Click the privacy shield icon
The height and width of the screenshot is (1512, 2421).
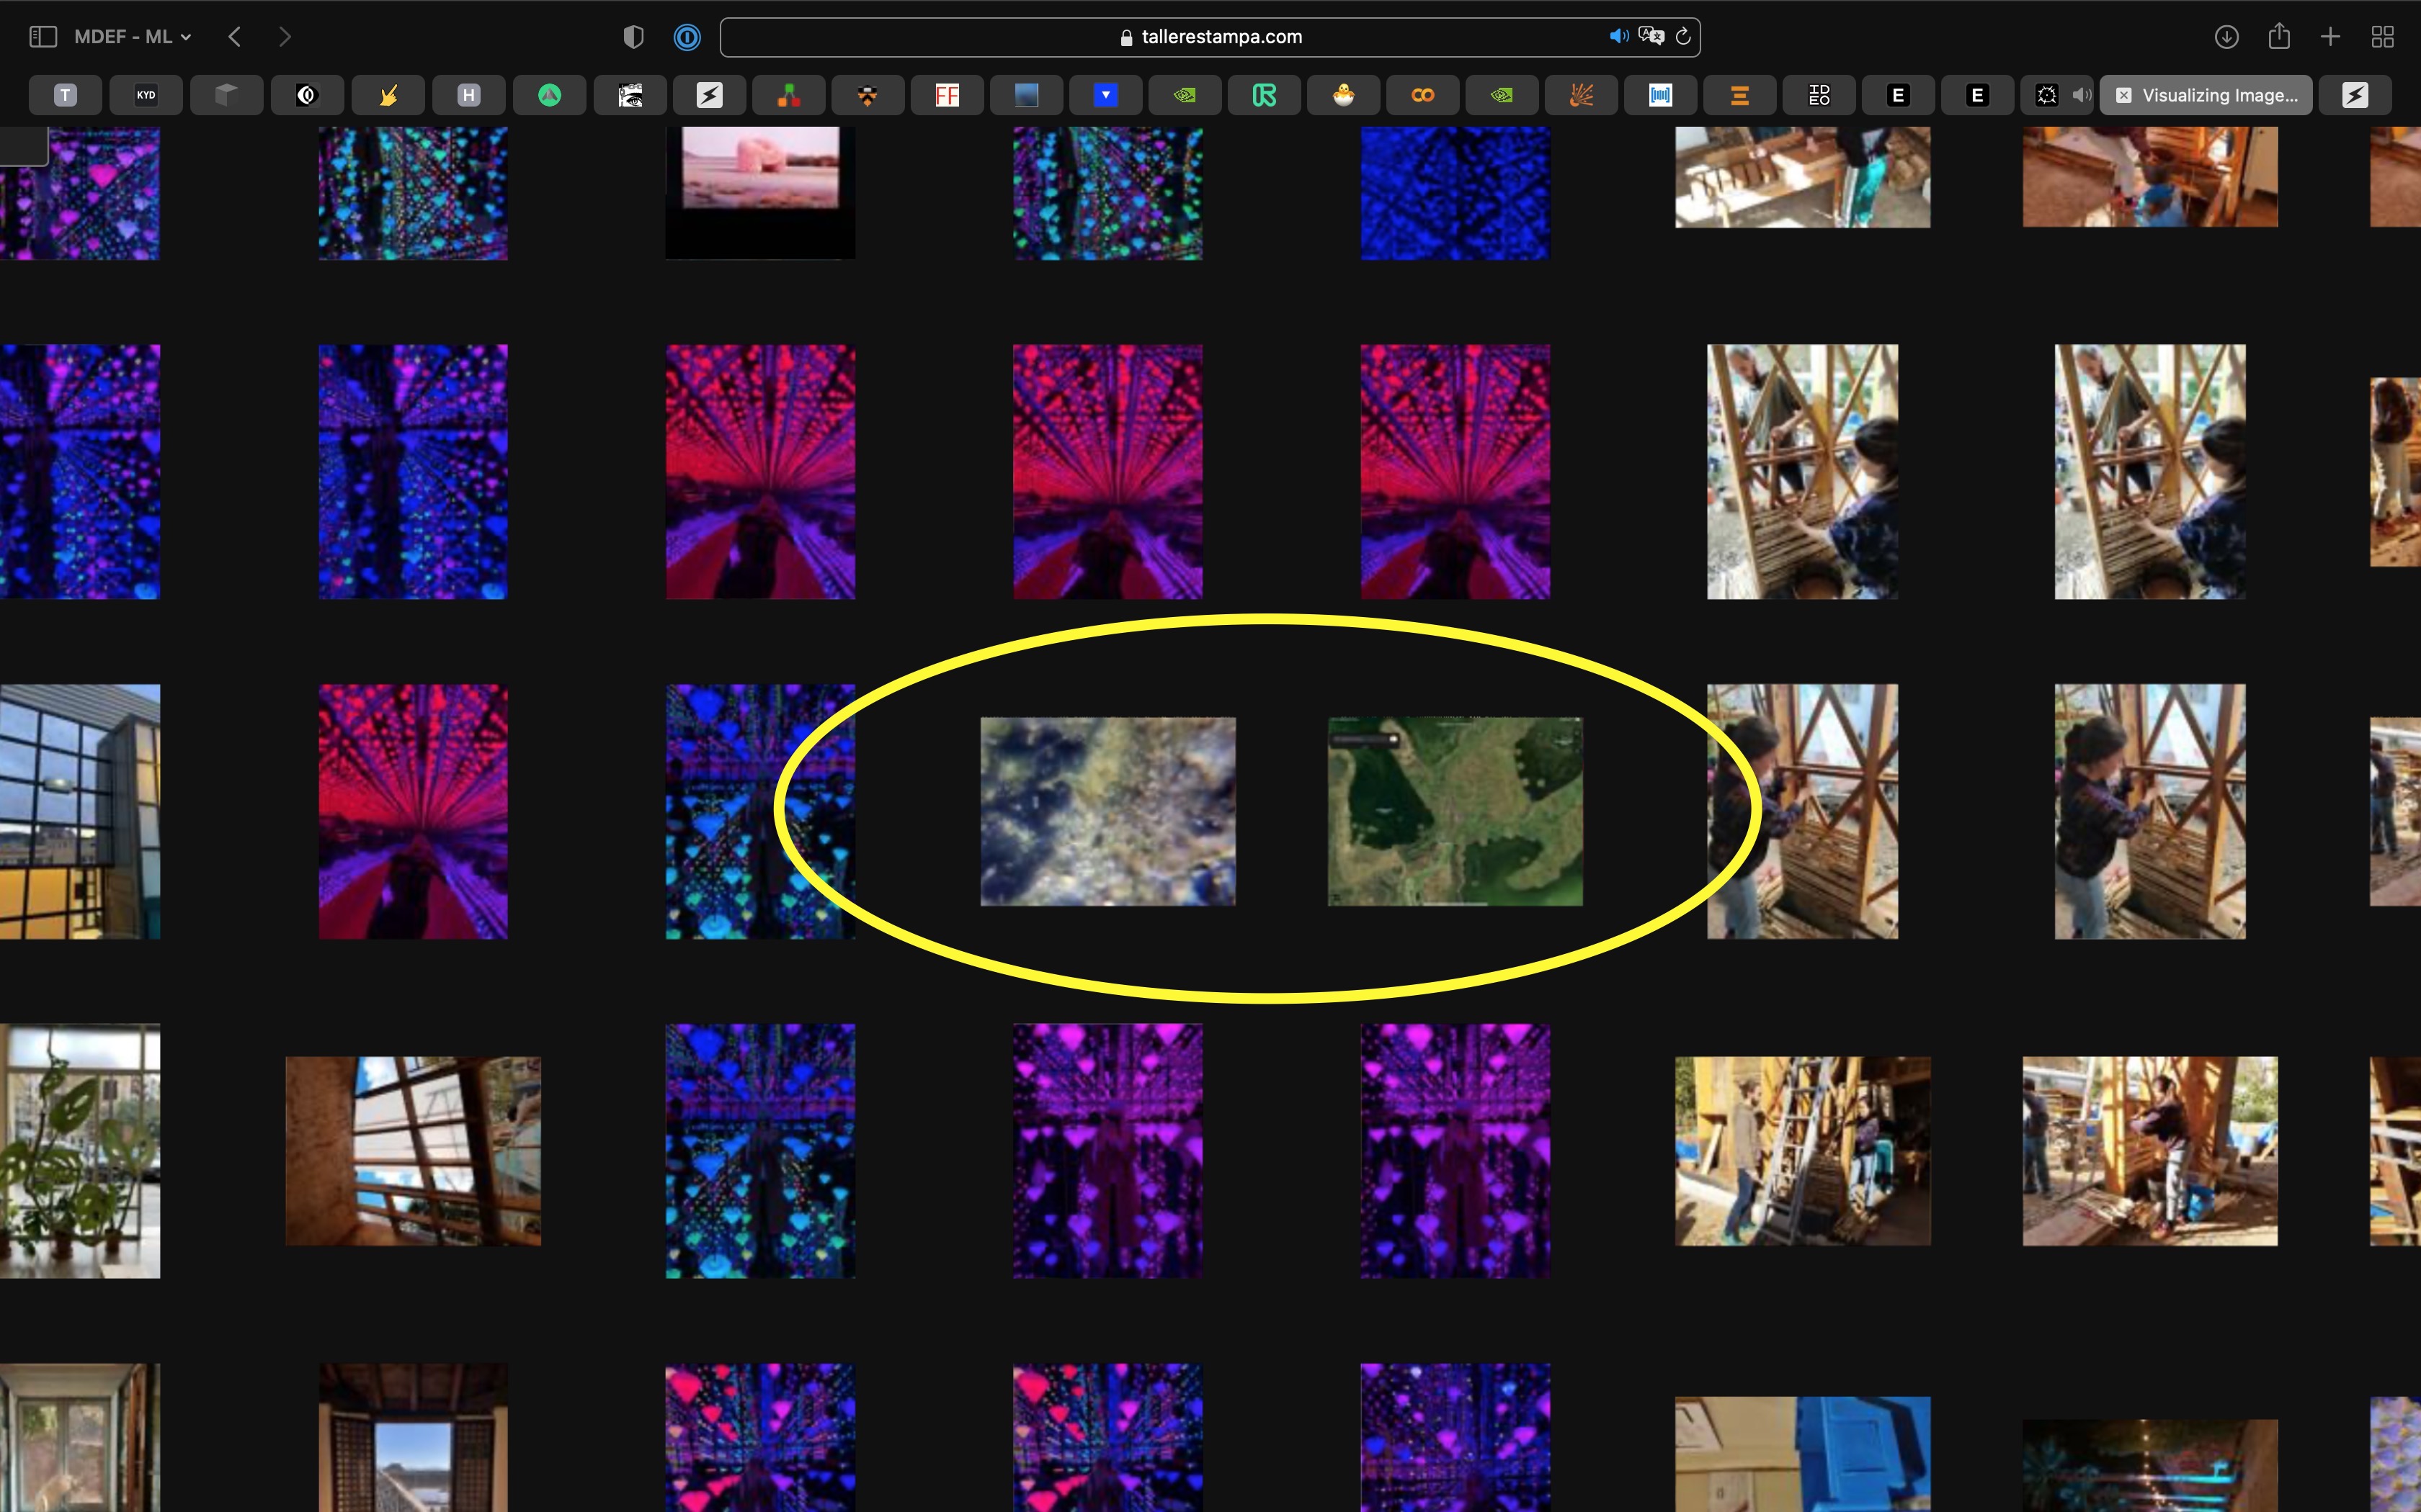point(632,37)
